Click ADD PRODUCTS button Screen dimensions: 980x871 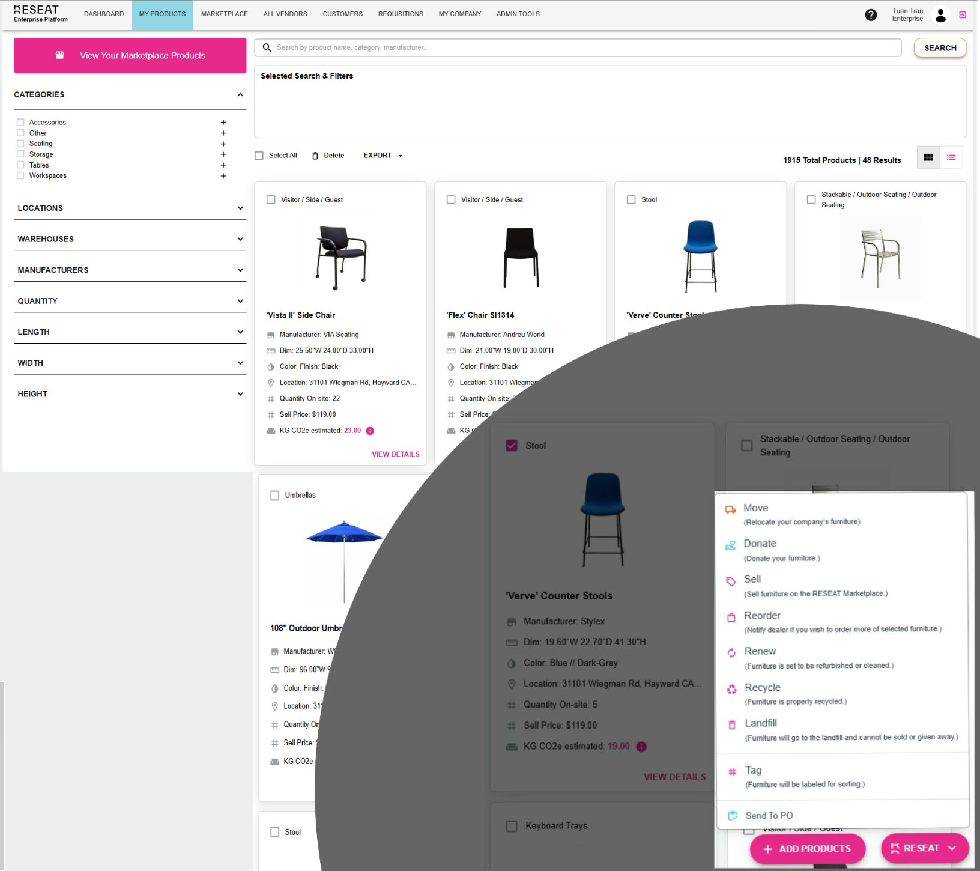(808, 849)
